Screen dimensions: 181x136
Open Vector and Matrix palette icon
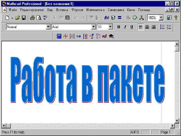click(x=72, y=36)
